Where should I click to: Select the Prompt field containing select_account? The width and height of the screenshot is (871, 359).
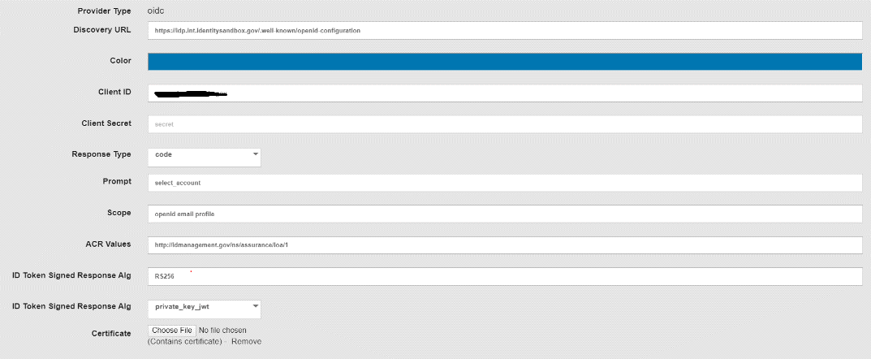[503, 184]
